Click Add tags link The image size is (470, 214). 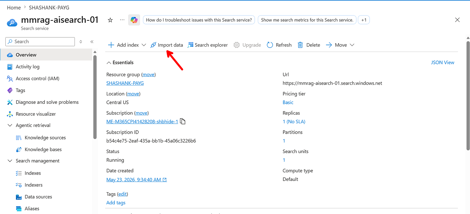click(116, 203)
